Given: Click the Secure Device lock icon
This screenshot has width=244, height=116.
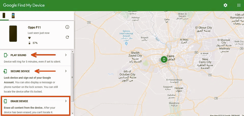Looking at the screenshot, I should pos(6,71).
